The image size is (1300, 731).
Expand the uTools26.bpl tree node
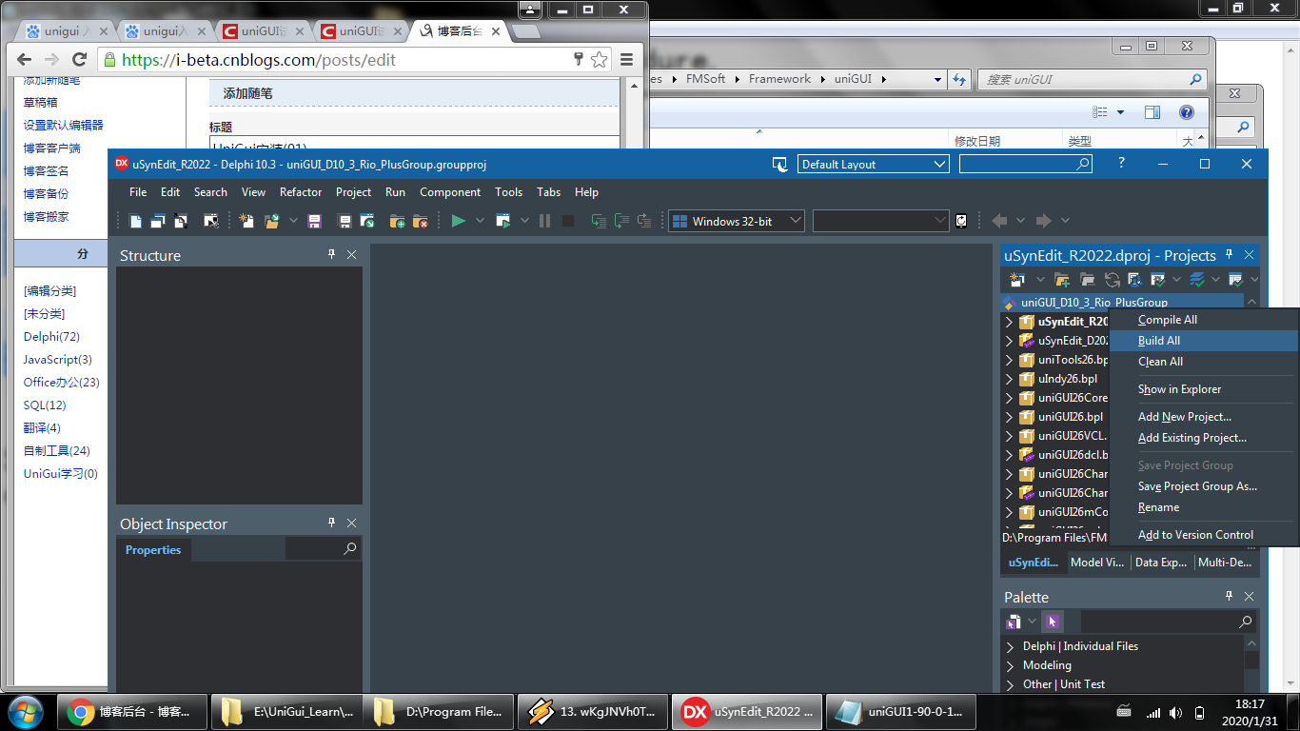1009,360
